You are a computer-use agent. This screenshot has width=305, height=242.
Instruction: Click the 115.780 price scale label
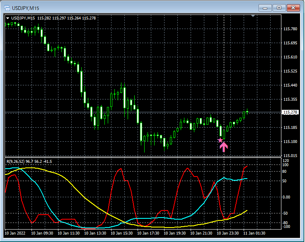290,29
